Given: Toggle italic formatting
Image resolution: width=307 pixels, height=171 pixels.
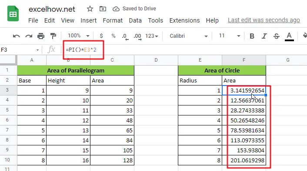Looking at the screenshot, I should click(264, 36).
